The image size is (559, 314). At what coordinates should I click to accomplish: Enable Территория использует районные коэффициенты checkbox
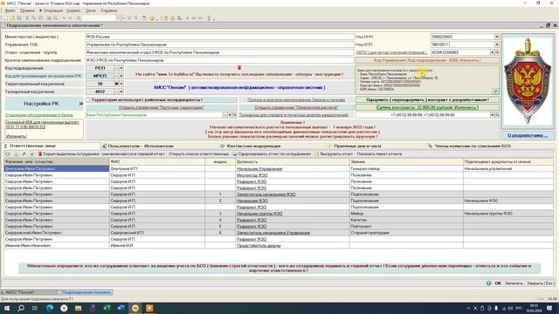tap(88, 99)
